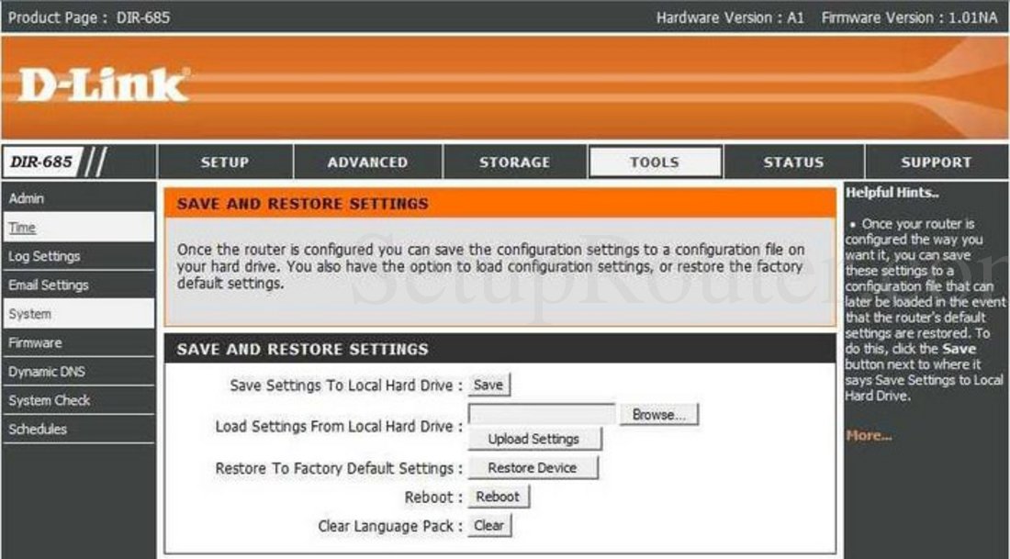Click the settings file path field

542,414
